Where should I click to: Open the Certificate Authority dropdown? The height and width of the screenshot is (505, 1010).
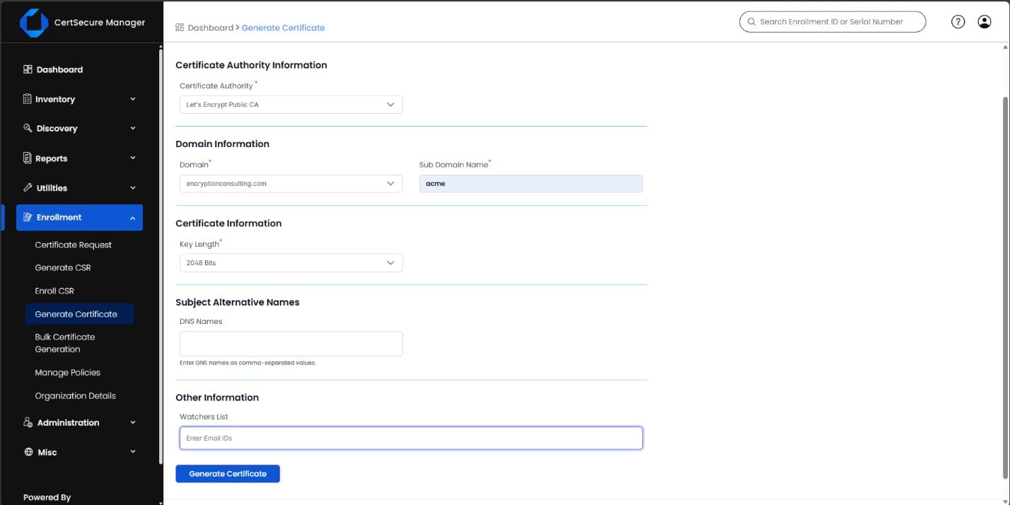[291, 105]
